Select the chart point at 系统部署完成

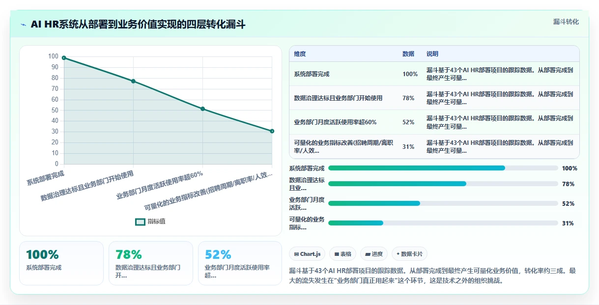pyautogui.click(x=64, y=58)
